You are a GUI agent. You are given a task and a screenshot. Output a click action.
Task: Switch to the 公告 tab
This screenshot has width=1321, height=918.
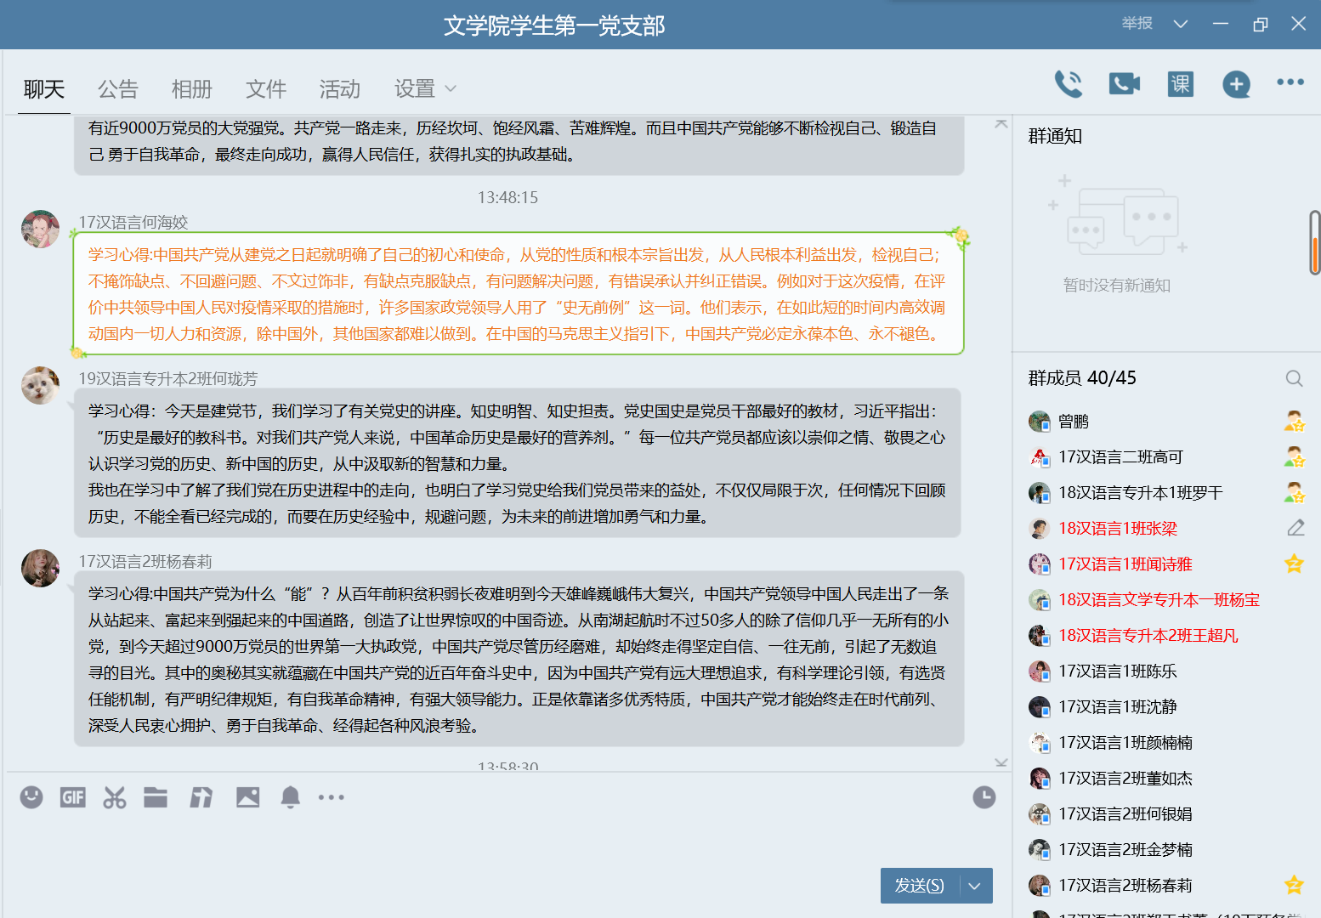[x=117, y=89]
